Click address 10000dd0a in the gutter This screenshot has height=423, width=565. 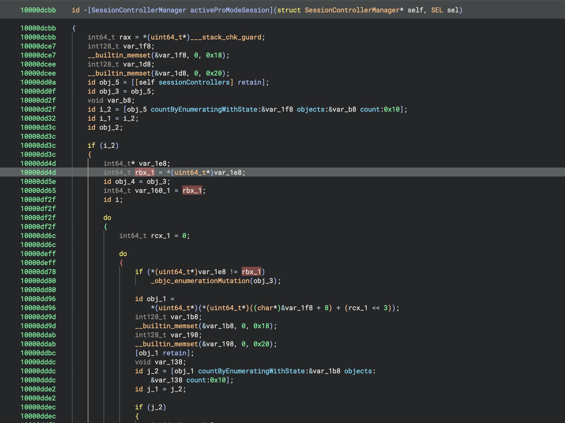38,82
